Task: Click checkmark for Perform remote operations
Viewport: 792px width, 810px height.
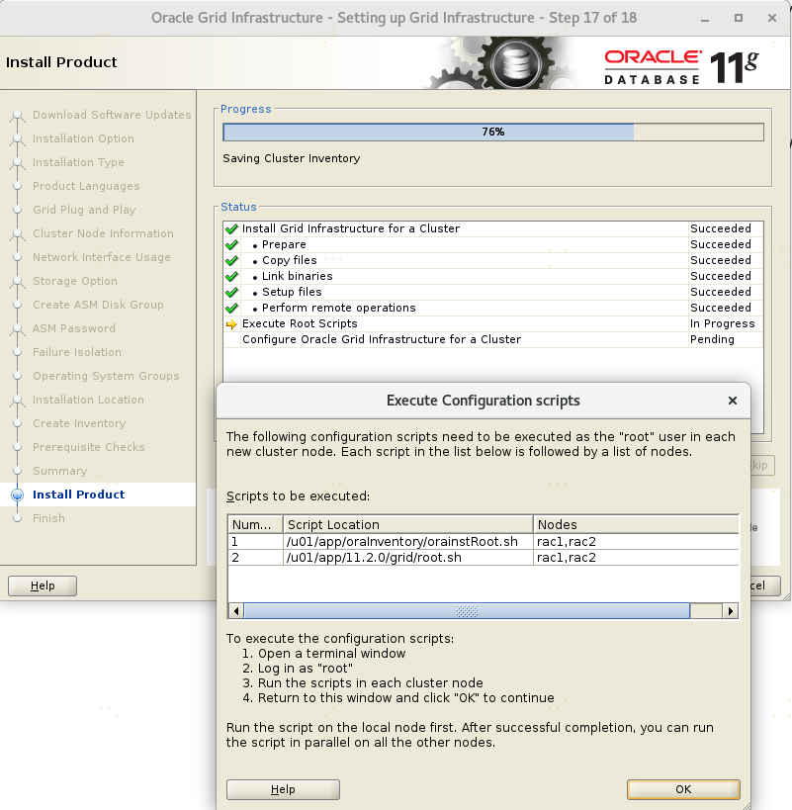Action: [231, 308]
